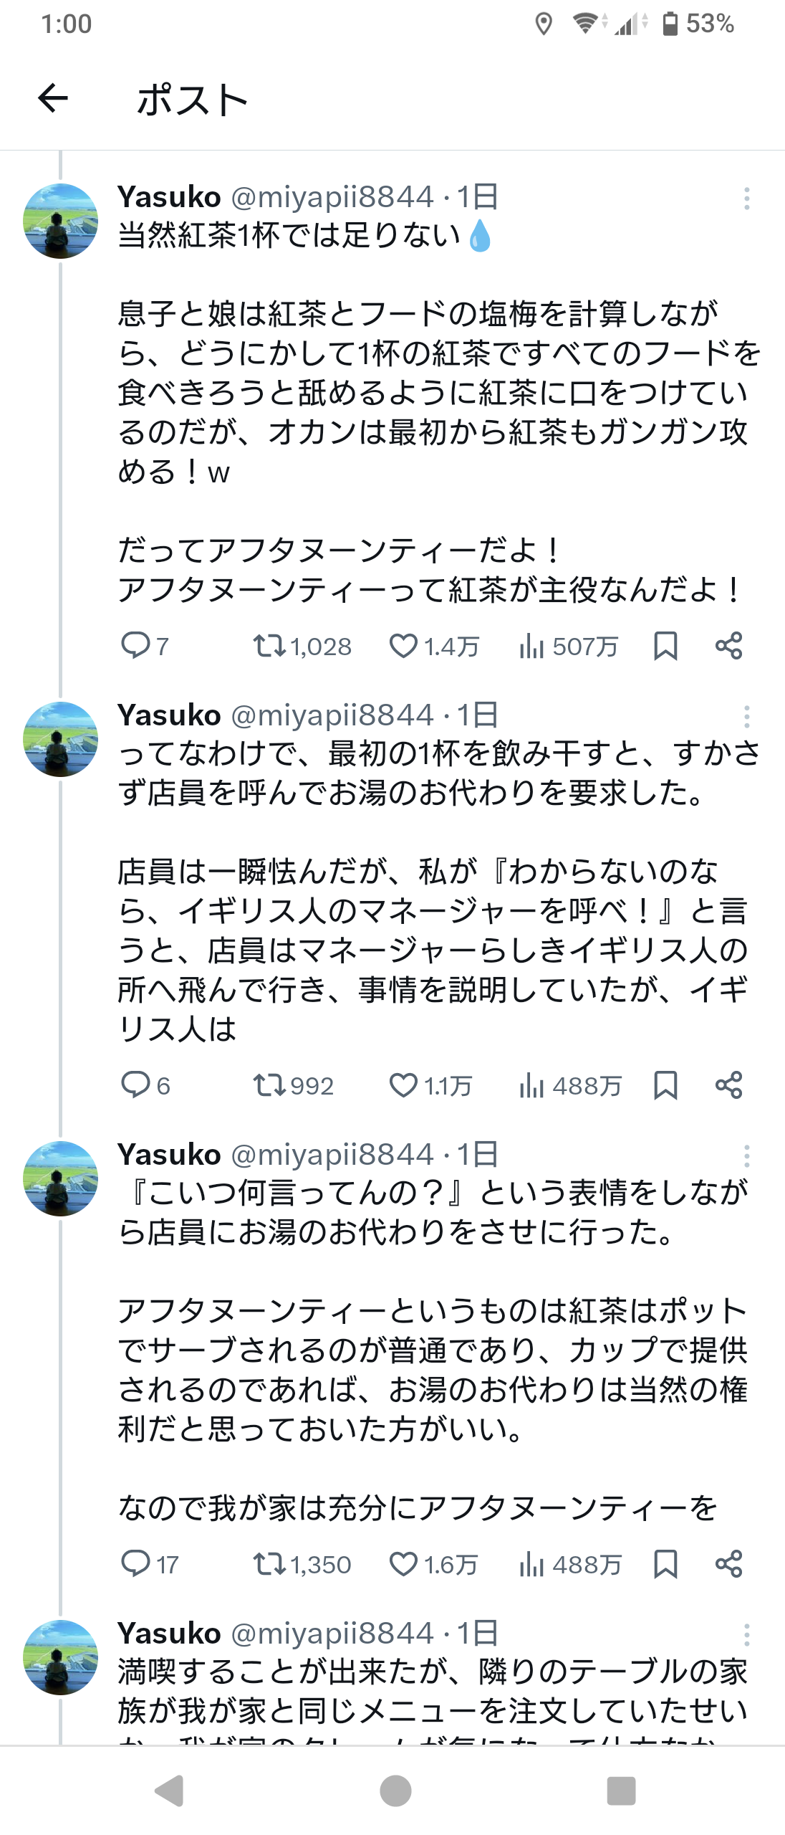Share the first post in thread

pyautogui.click(x=729, y=646)
